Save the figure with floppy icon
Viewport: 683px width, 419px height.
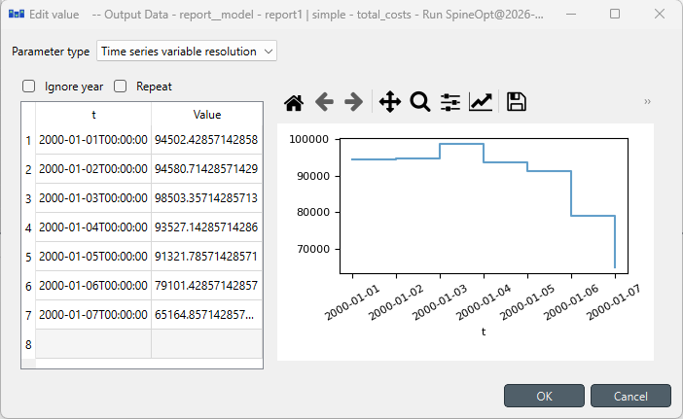point(517,102)
